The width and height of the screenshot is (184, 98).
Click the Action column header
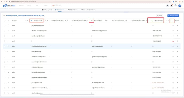(177, 21)
